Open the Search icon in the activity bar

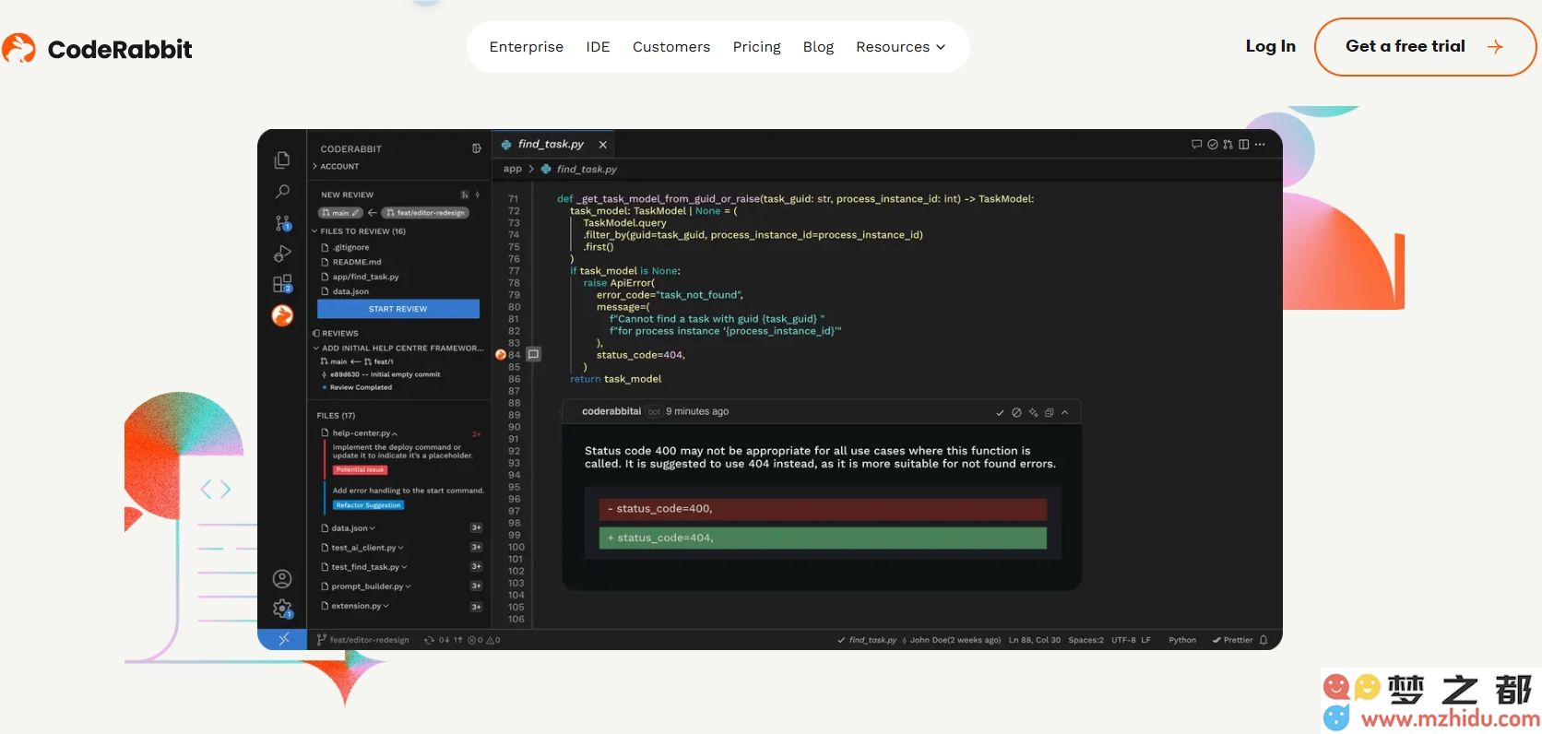[282, 192]
